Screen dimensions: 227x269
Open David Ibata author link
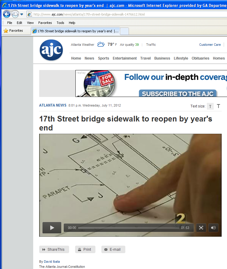click(52, 262)
